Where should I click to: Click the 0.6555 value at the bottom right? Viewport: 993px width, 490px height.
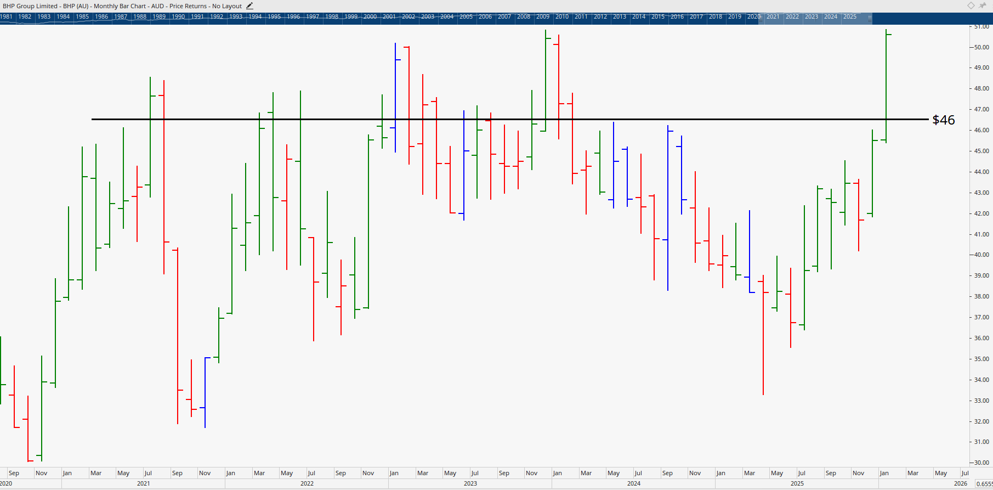(984, 484)
